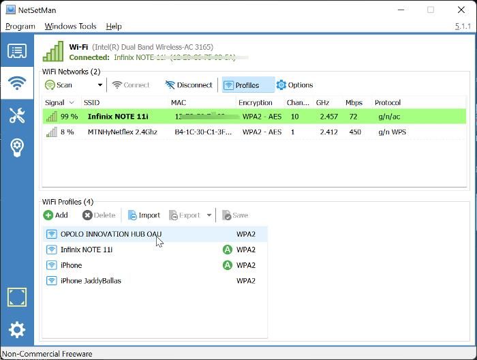Open the Help menu

[x=114, y=27]
